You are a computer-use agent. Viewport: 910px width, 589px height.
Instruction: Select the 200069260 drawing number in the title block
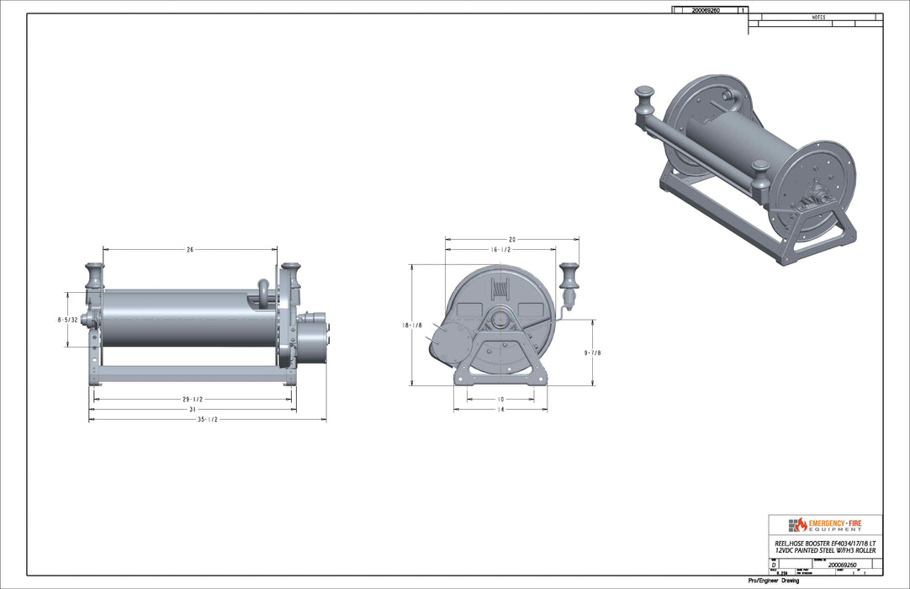[843, 565]
